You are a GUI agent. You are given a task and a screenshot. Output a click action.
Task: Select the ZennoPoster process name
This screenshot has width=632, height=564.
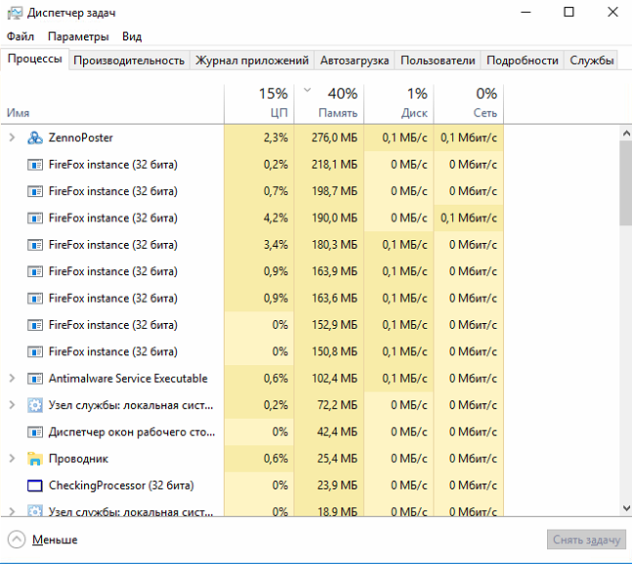pyautogui.click(x=81, y=138)
